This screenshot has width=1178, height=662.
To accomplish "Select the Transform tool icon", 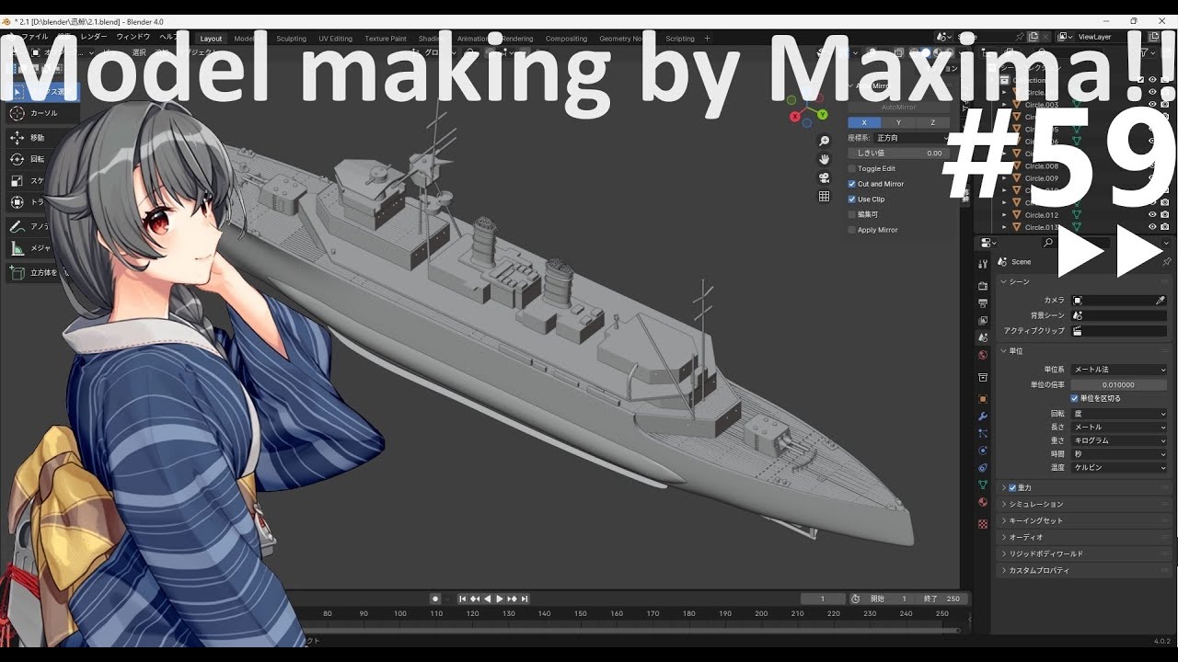I will coord(17,202).
